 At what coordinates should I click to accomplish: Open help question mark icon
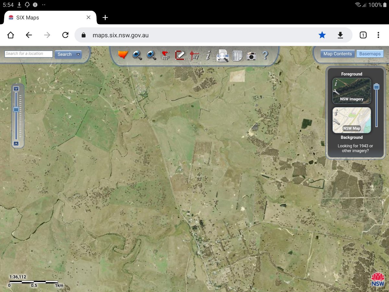click(265, 55)
